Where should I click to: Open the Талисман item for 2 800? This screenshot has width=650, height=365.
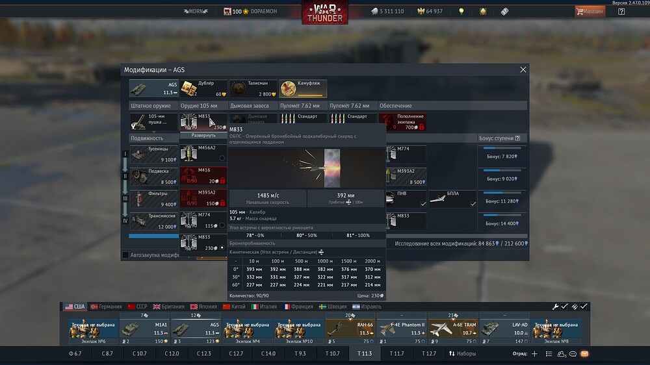[x=253, y=88]
